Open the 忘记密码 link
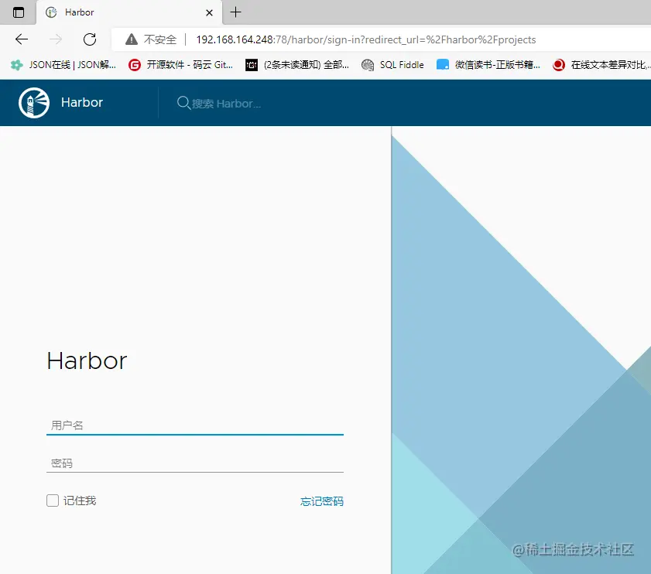Image resolution: width=651 pixels, height=574 pixels. [322, 501]
